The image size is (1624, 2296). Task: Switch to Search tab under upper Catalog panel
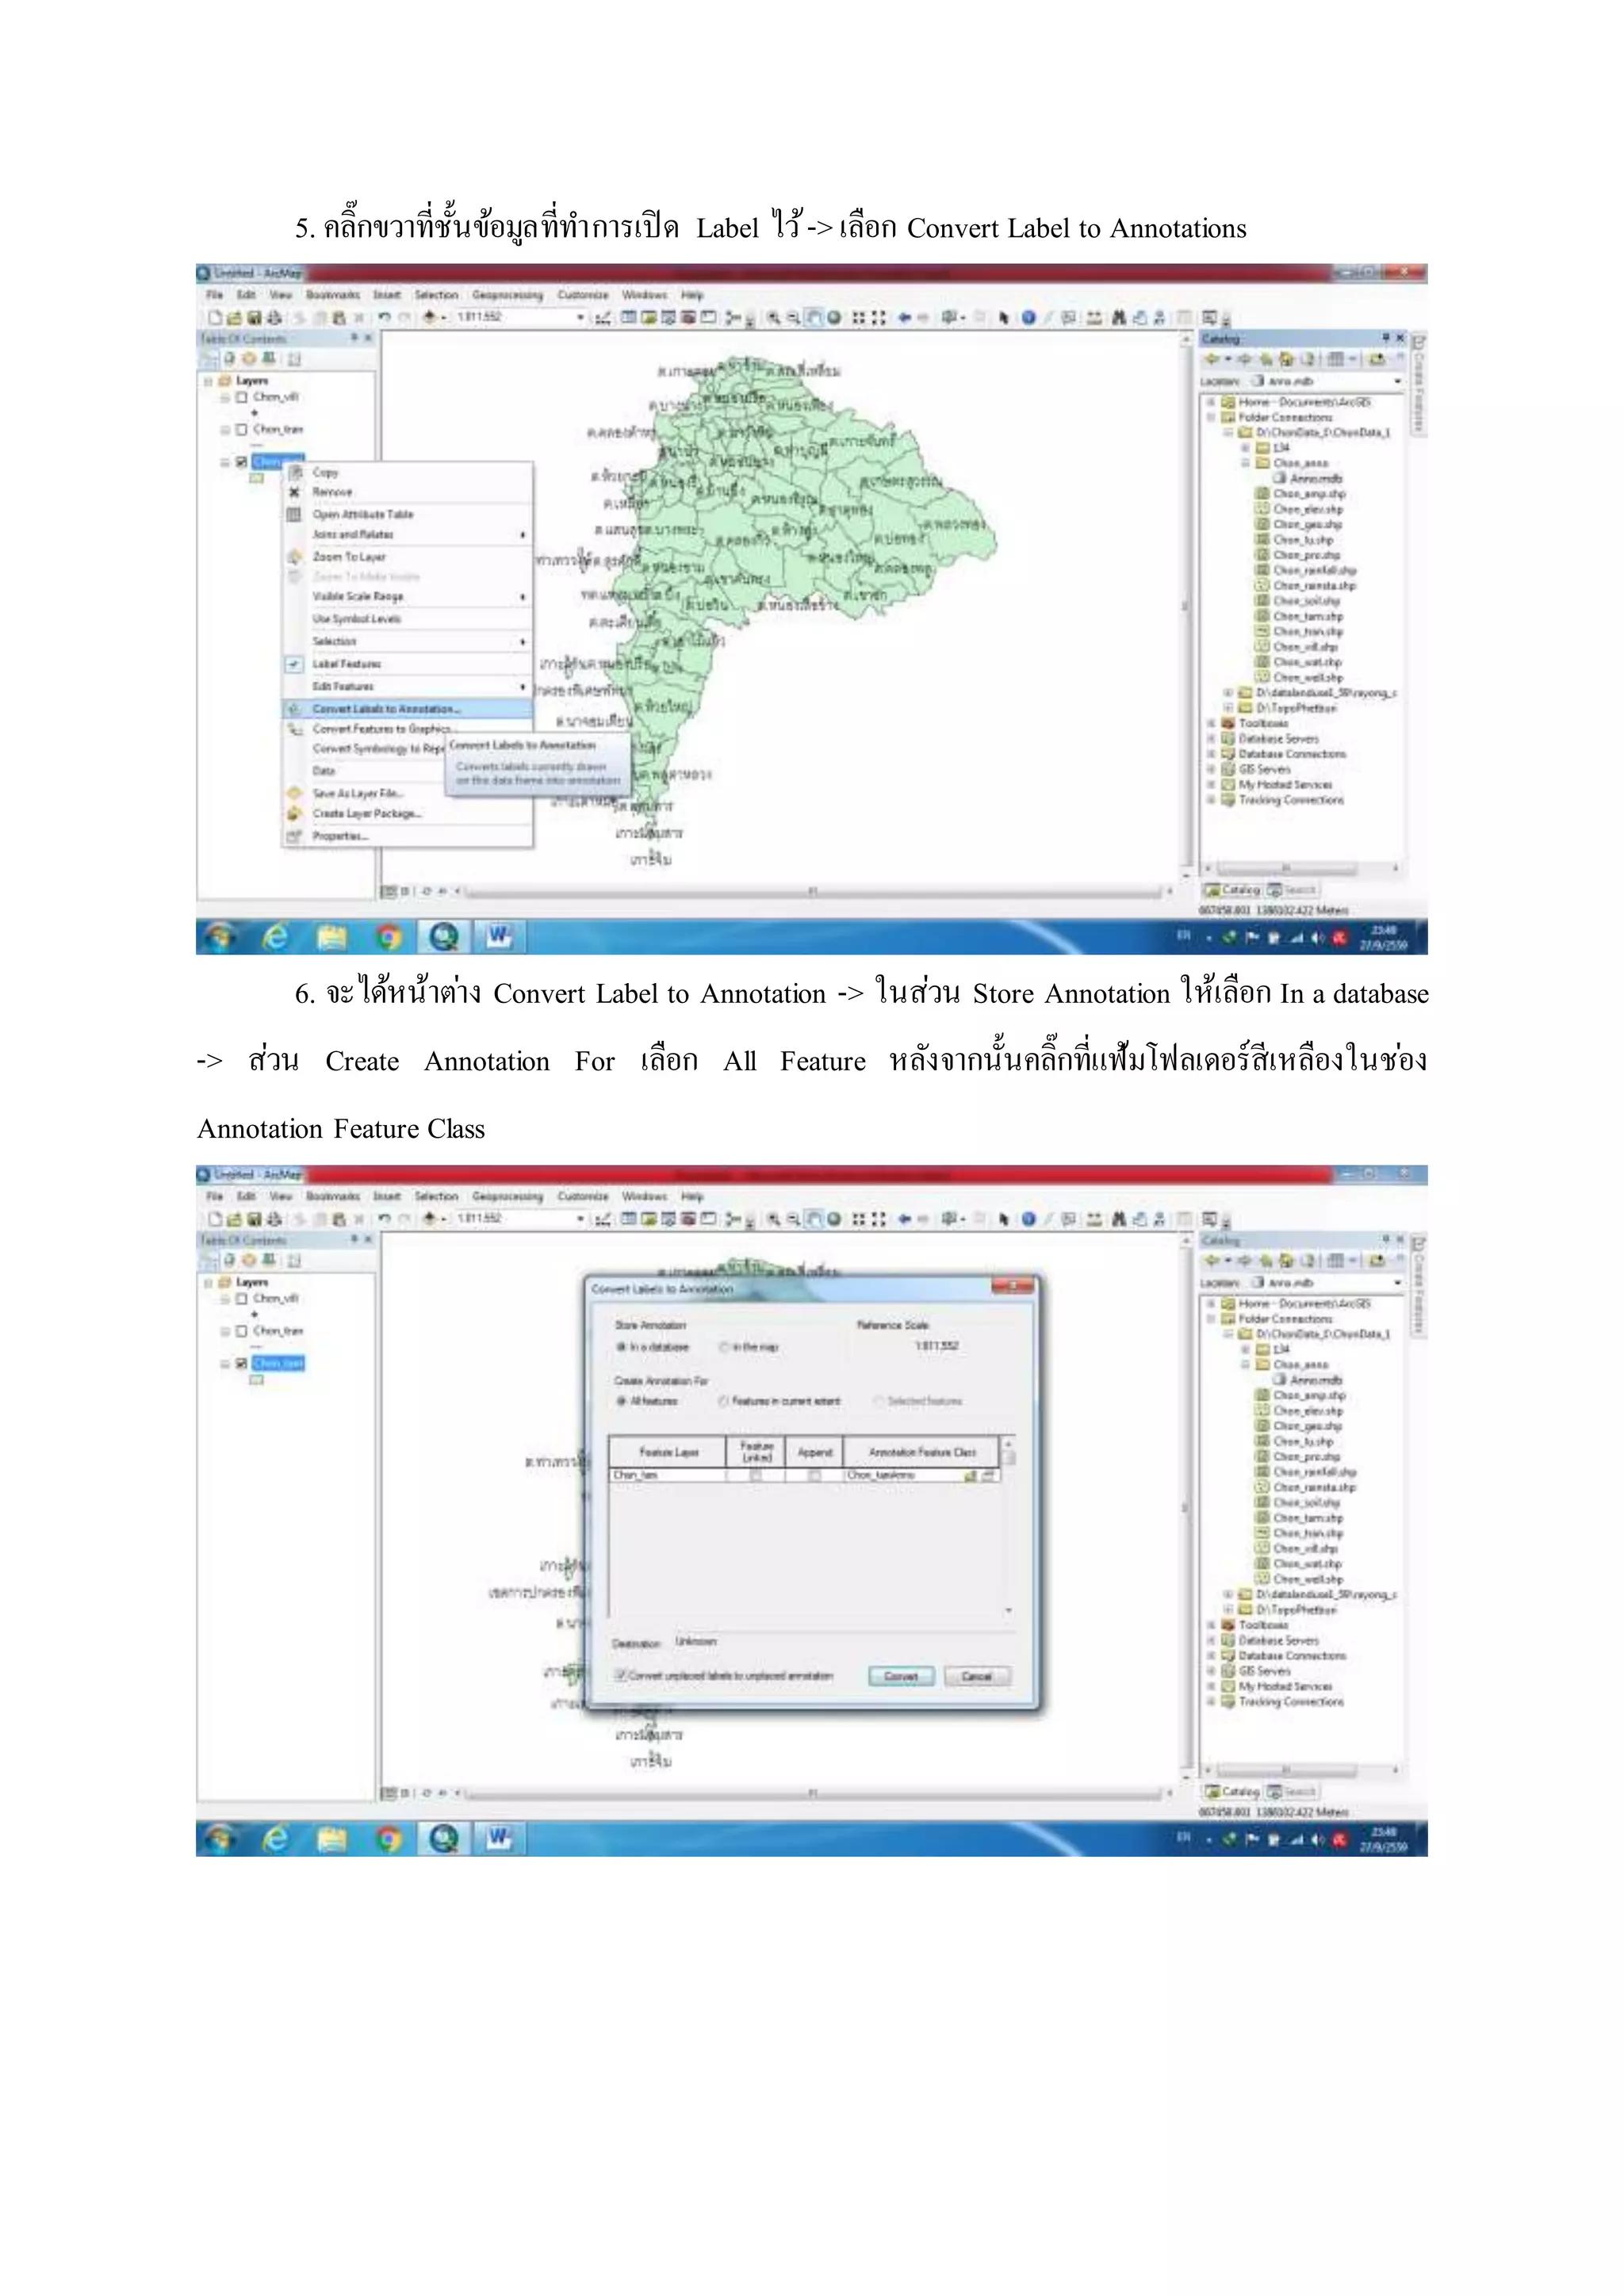coord(1292,890)
